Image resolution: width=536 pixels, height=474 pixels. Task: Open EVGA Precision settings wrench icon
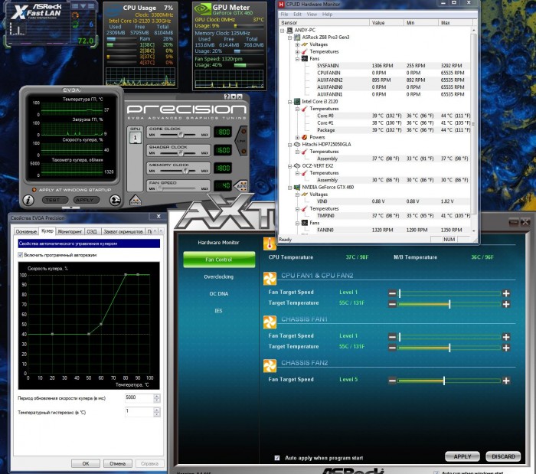point(115,201)
